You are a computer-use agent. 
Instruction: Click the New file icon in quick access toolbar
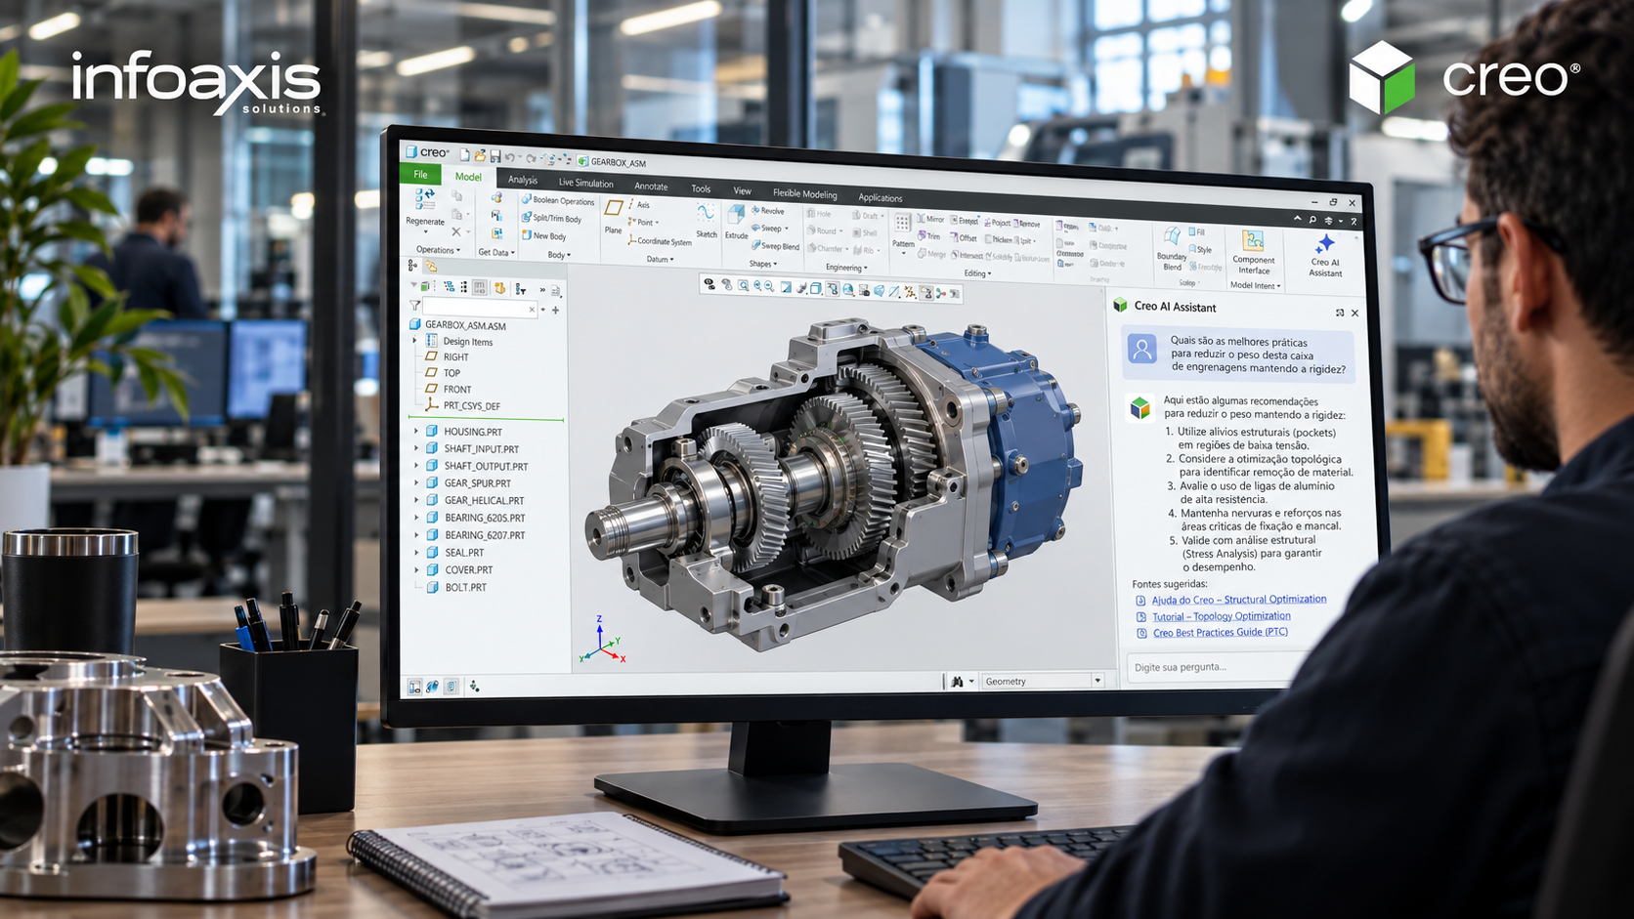pos(465,154)
